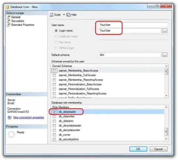Close the Database User dialog
Screen dimensions: 178x160
tap(166, 6)
